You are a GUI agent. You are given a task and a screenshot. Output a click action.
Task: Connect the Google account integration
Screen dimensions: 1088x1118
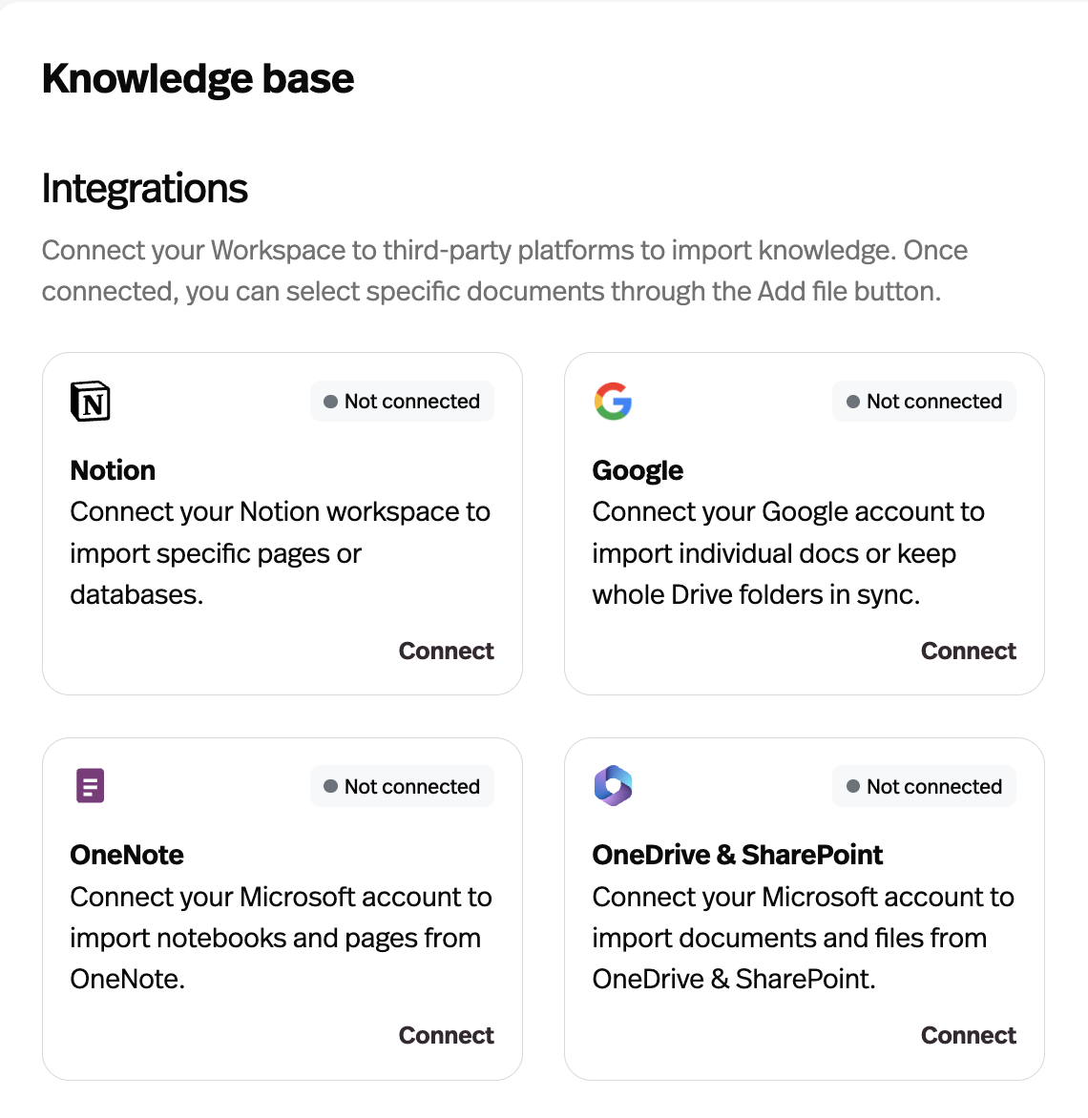[x=968, y=651]
